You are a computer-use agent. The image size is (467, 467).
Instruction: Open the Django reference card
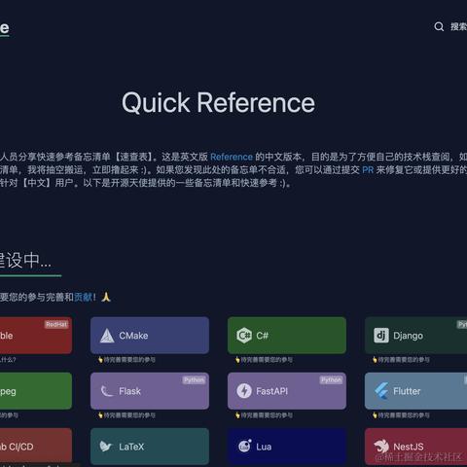pos(415,336)
